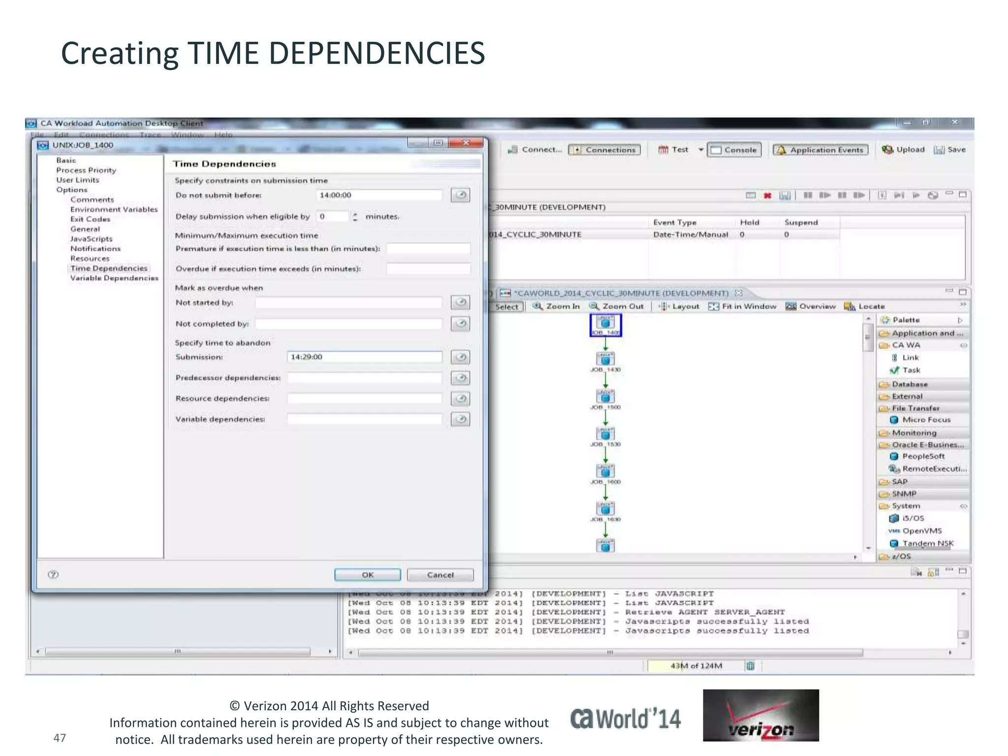The width and height of the screenshot is (1008, 756).
Task: Open time picker for Resource dependencies
Action: (460, 399)
